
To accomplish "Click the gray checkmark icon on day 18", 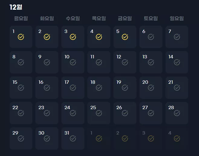I will [x=99, y=88].
